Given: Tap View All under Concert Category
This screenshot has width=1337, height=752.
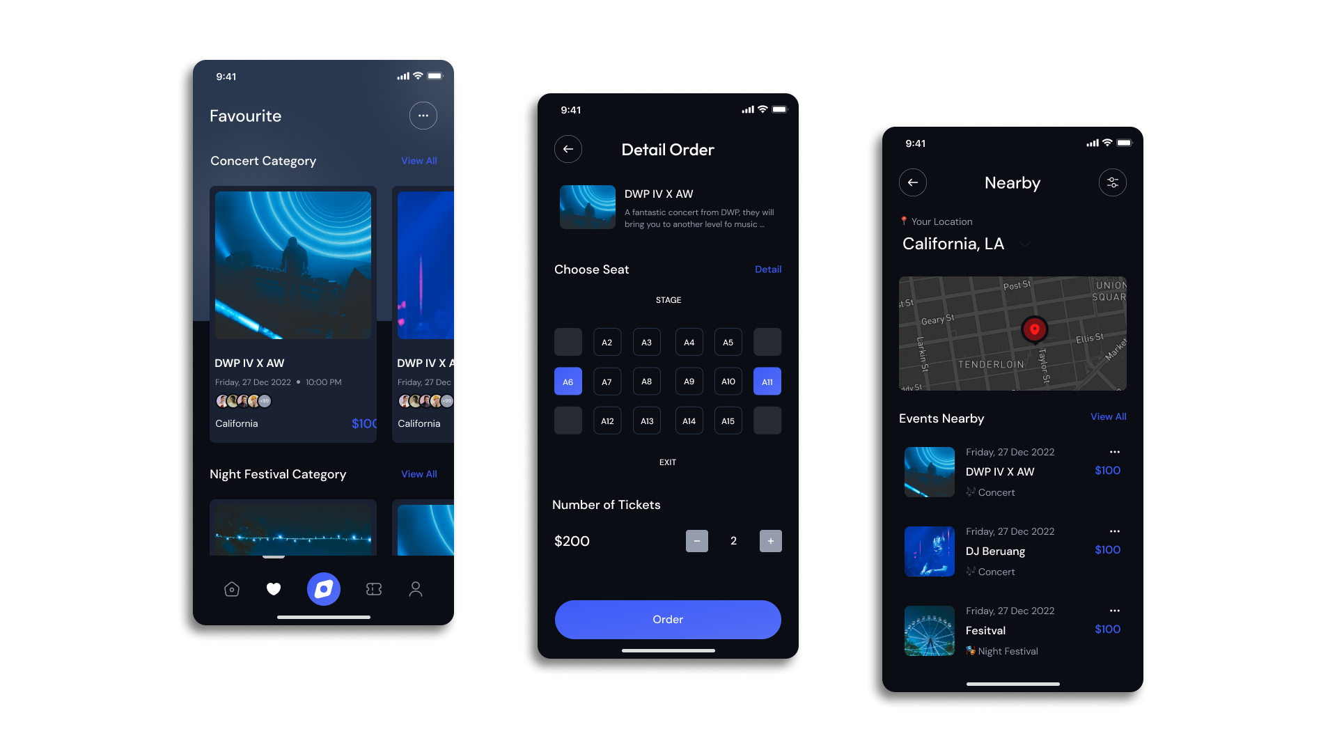Looking at the screenshot, I should pos(419,161).
